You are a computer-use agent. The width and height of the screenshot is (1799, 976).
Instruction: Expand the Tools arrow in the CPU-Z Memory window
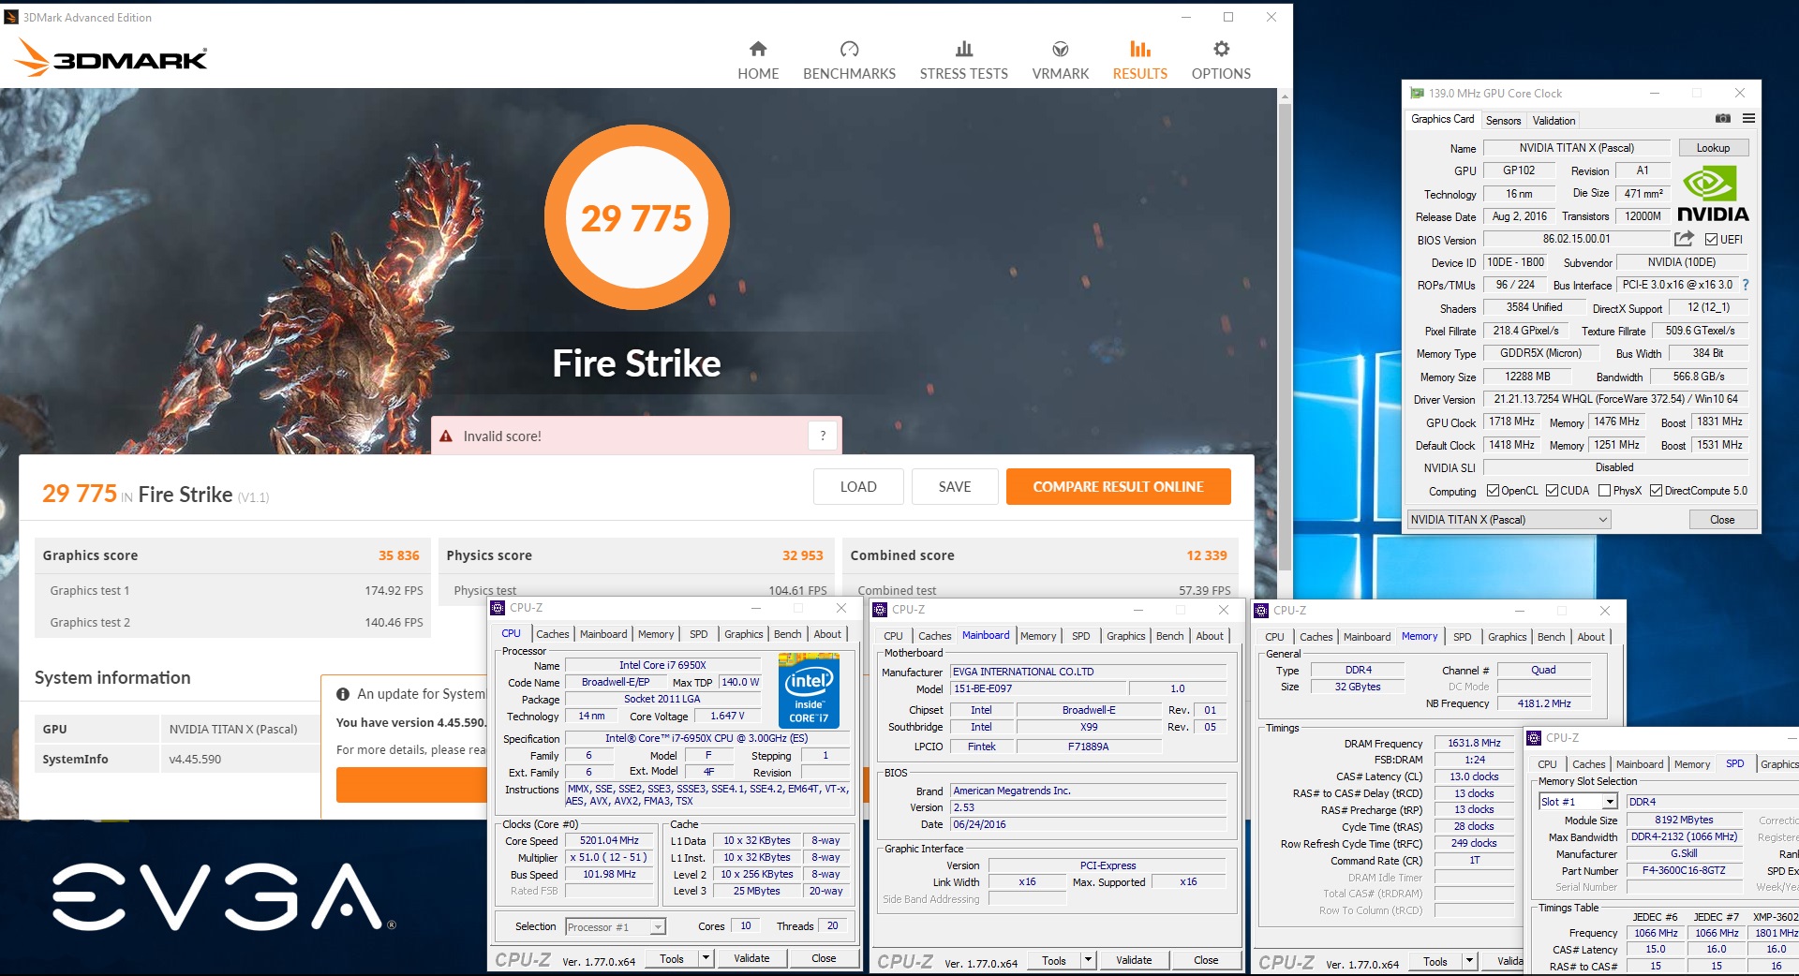coord(1469,962)
